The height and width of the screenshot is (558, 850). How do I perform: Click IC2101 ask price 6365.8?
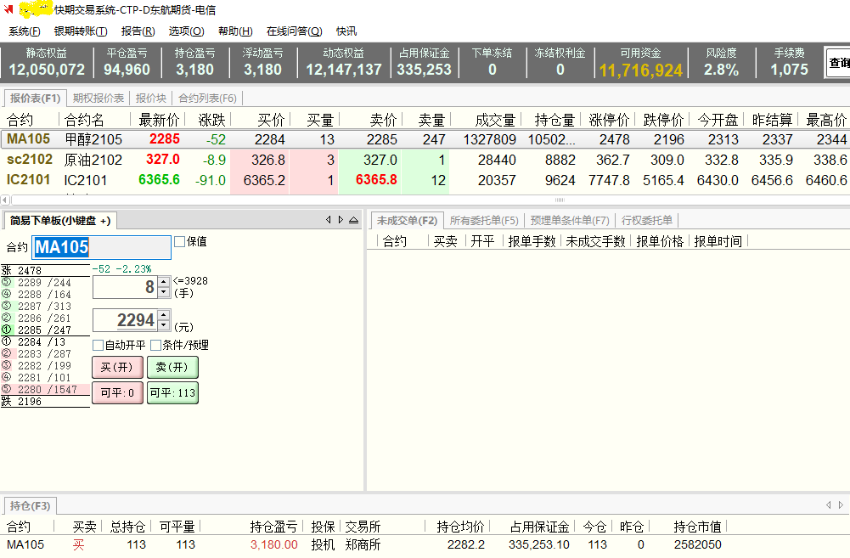pyautogui.click(x=375, y=180)
